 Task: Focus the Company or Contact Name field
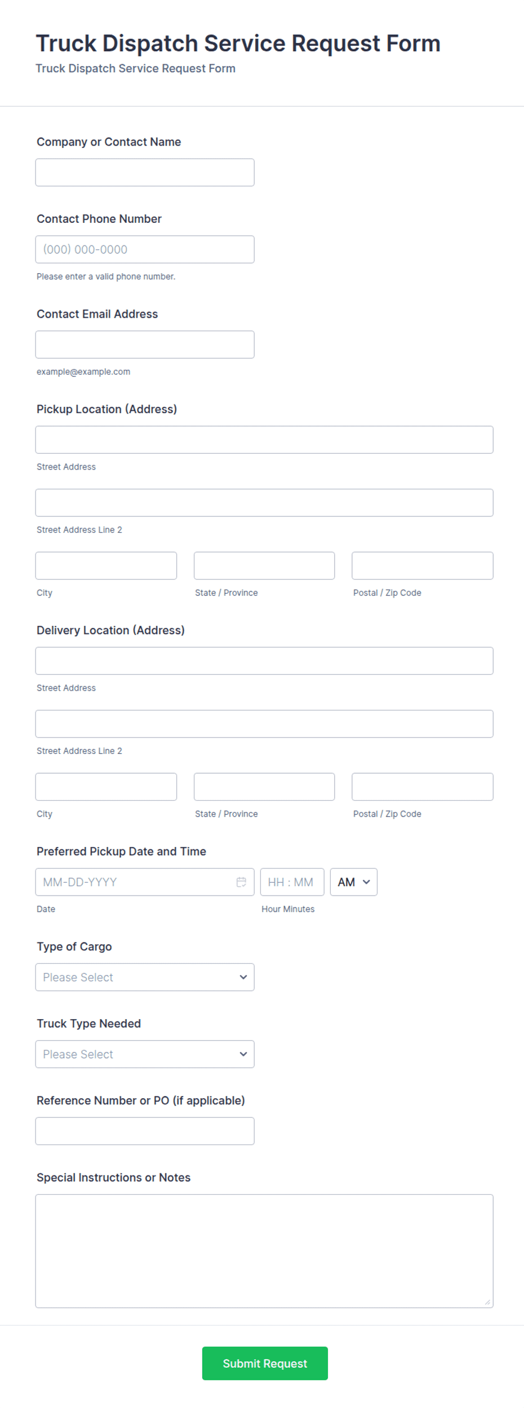tap(145, 172)
